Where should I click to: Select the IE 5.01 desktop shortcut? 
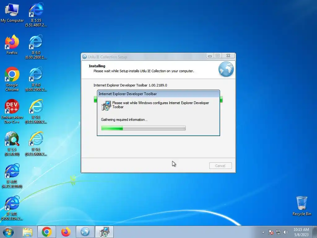tap(12, 208)
